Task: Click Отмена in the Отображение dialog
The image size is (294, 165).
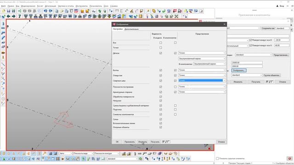Action: coord(221,142)
